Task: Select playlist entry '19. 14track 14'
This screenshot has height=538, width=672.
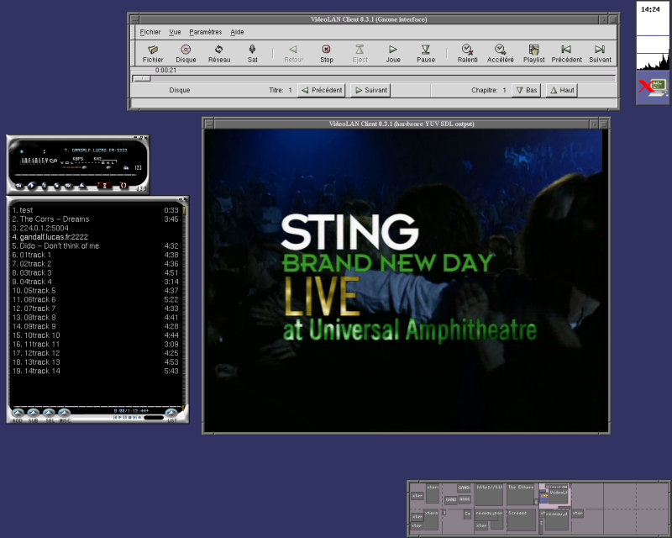Action: click(95, 371)
